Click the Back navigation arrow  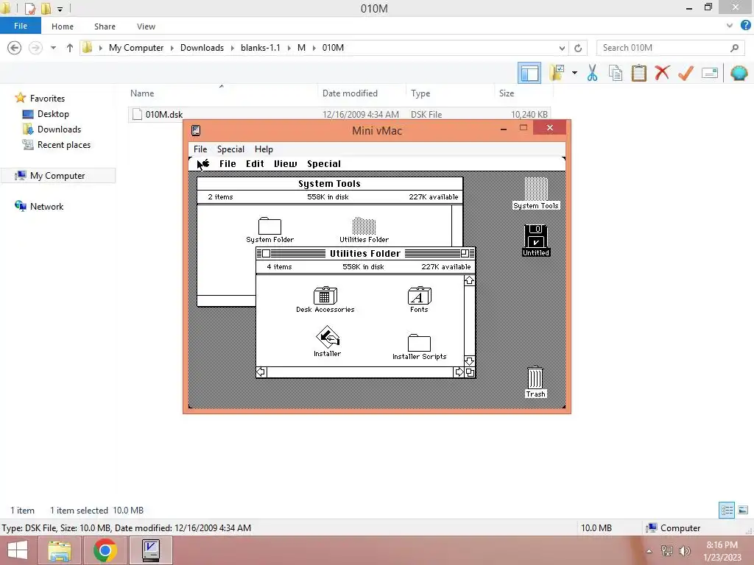15,48
